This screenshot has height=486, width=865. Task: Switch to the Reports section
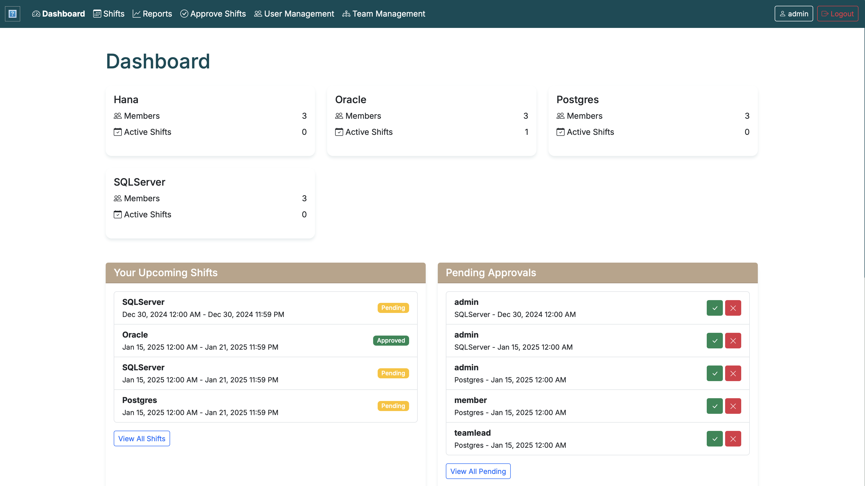click(152, 14)
